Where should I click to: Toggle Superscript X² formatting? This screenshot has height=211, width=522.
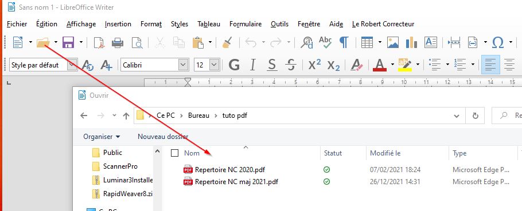[314, 65]
